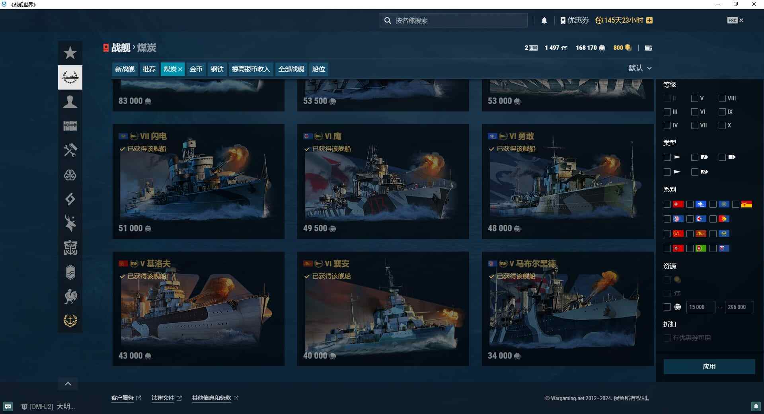Open the 法律文件 legal documents link
Screen dimensions: 764x414
[163, 398]
